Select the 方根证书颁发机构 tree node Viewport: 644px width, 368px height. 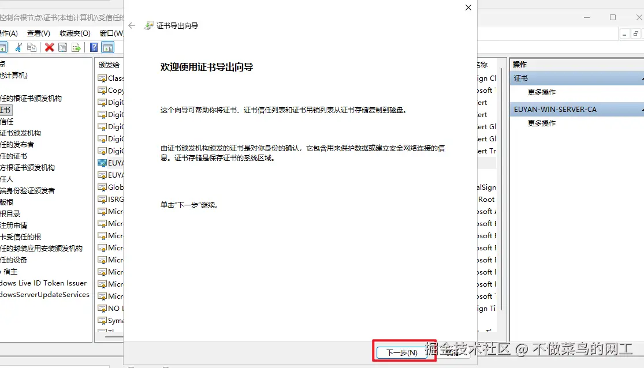pos(27,167)
